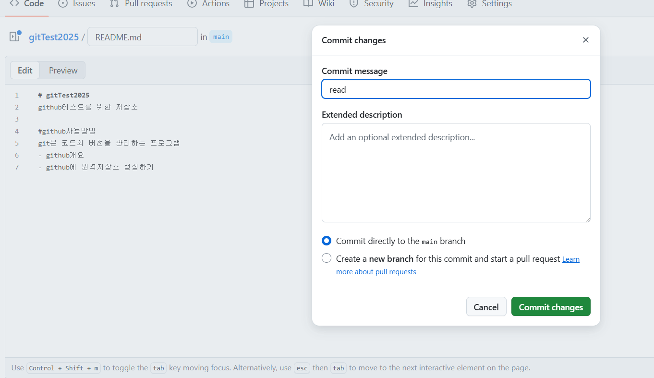Go to the Projects tab

pyautogui.click(x=266, y=4)
